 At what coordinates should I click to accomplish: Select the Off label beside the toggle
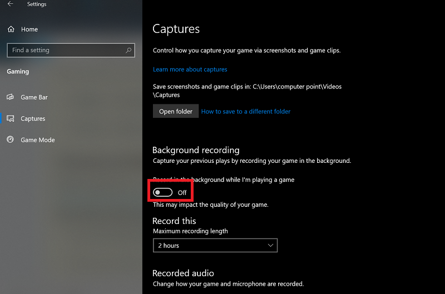[x=182, y=193]
